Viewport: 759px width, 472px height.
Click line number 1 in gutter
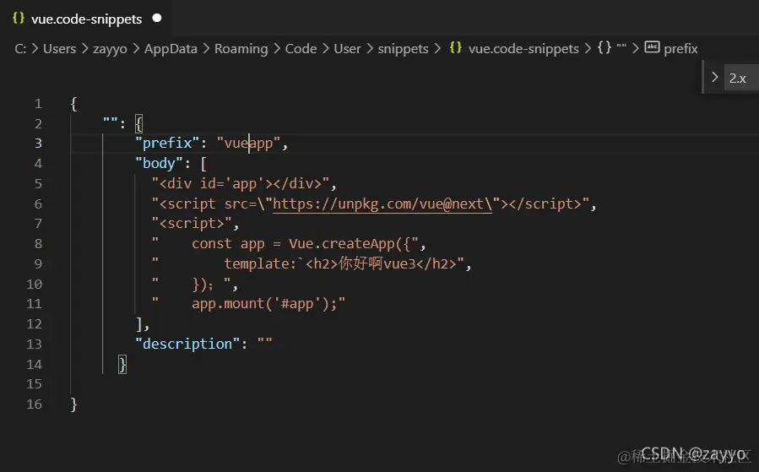pos(38,104)
